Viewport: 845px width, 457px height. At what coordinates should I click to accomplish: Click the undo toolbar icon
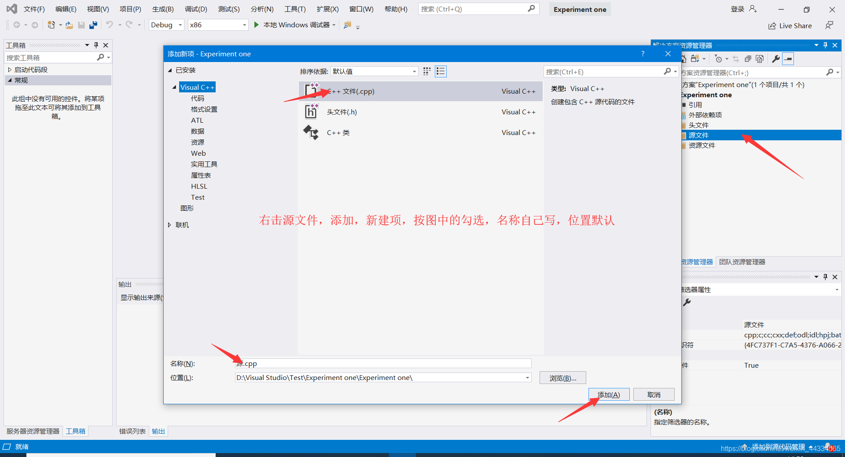[x=110, y=25]
